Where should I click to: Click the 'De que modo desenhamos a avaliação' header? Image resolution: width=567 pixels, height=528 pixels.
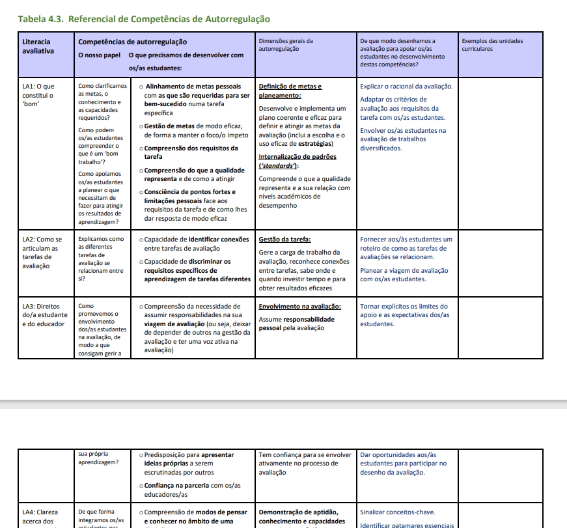pyautogui.click(x=402, y=53)
